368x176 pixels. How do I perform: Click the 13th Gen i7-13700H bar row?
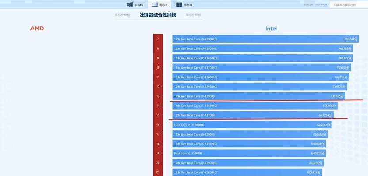click(x=253, y=115)
